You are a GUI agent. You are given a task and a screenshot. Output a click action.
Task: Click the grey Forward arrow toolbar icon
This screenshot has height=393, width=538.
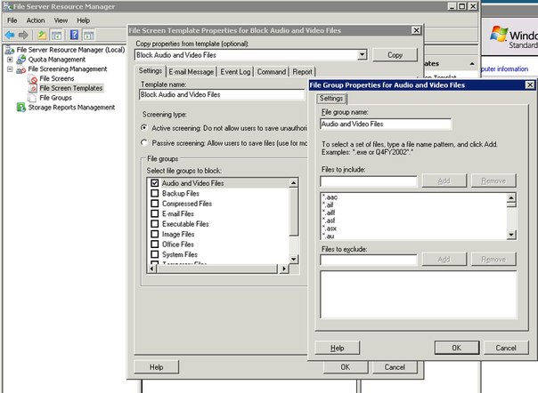coord(23,35)
